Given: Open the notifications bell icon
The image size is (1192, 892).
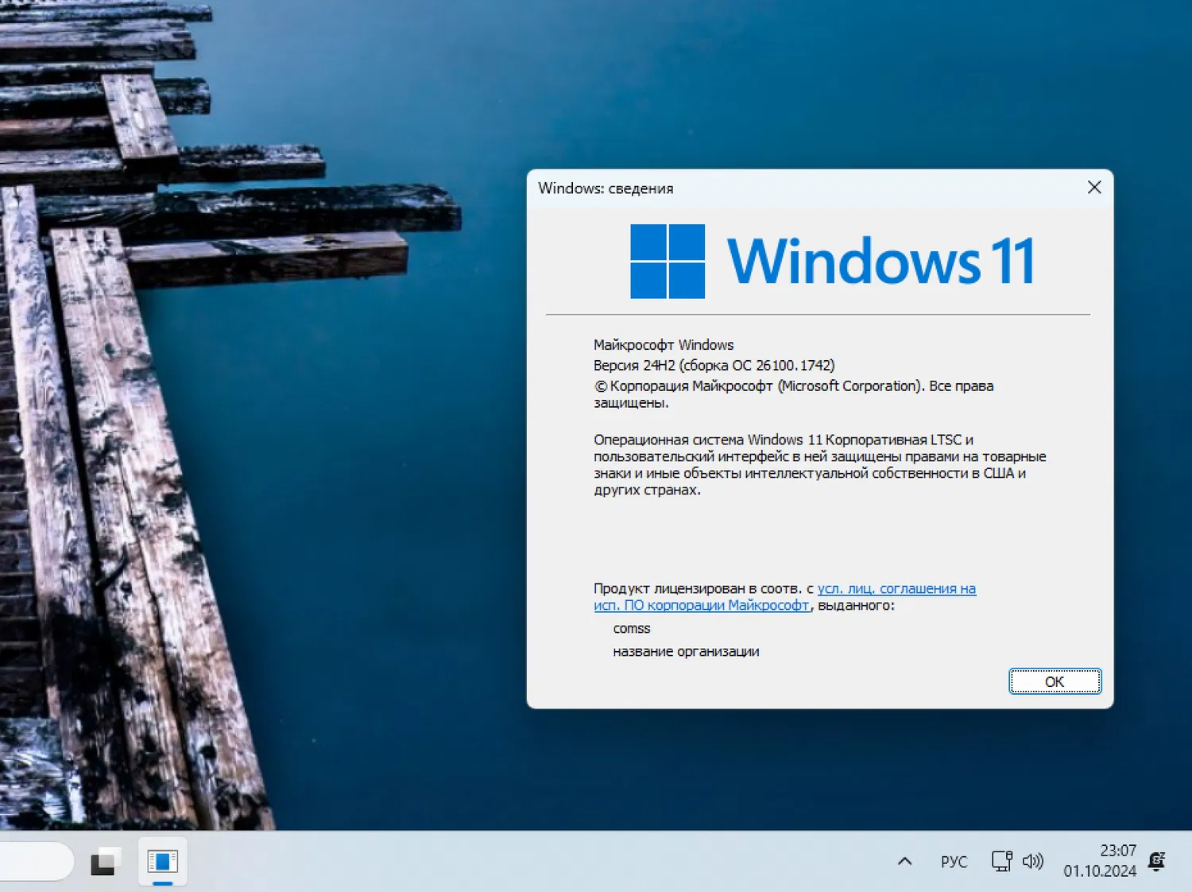Looking at the screenshot, I should click(x=1157, y=861).
